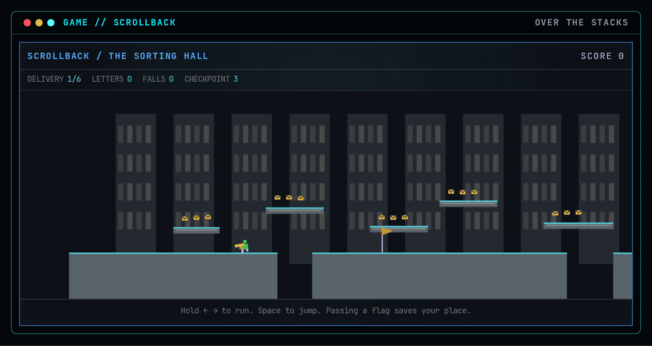This screenshot has height=346, width=652.
Task: Grab the right envelope above the second floating platform
Action: tap(301, 198)
